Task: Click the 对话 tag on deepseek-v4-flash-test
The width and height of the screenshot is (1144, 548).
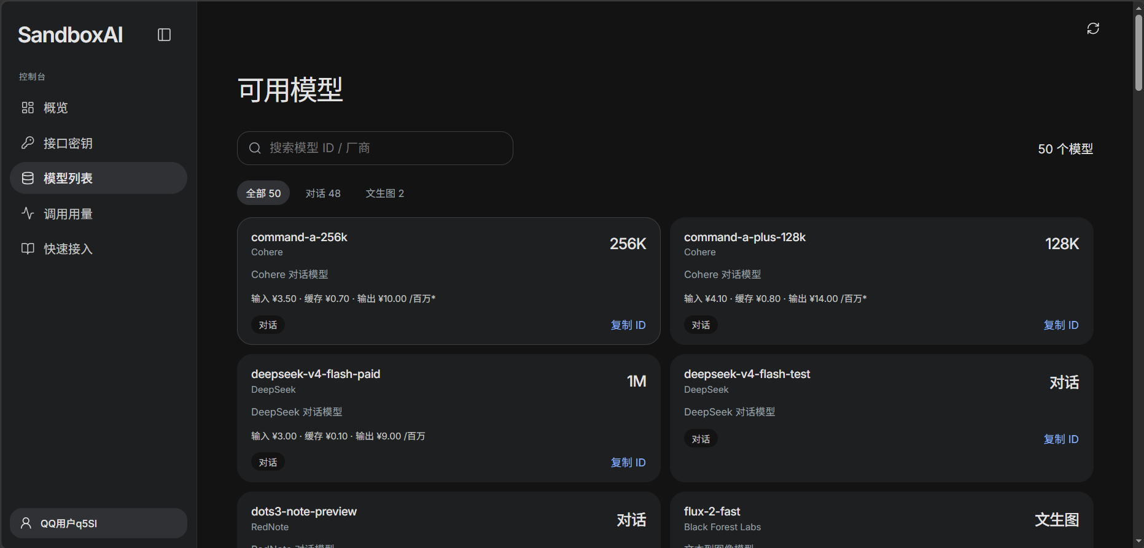Action: (x=701, y=439)
